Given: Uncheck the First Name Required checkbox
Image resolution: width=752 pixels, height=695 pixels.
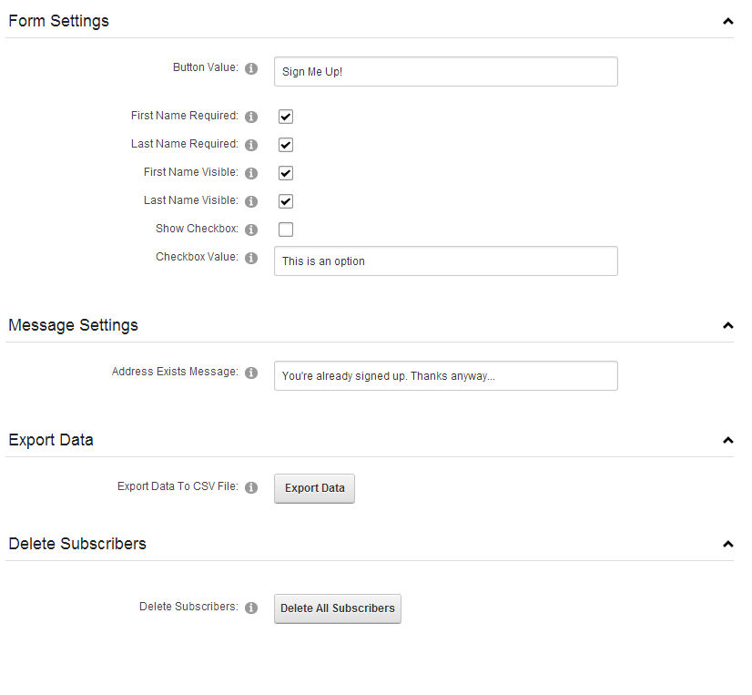Looking at the screenshot, I should [x=286, y=117].
